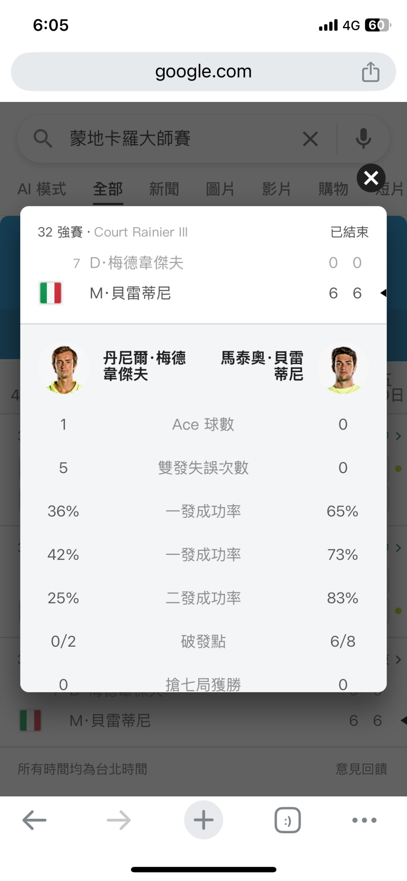Open the 圖片 results tab

(220, 189)
